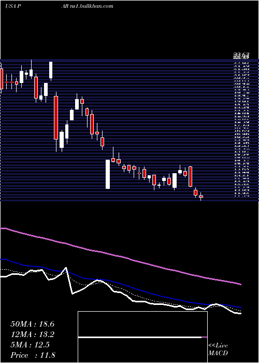This screenshot has width=259, height=363.
Task: Click the tall white candle at chart bottom
Action: pyautogui.click(x=108, y=174)
